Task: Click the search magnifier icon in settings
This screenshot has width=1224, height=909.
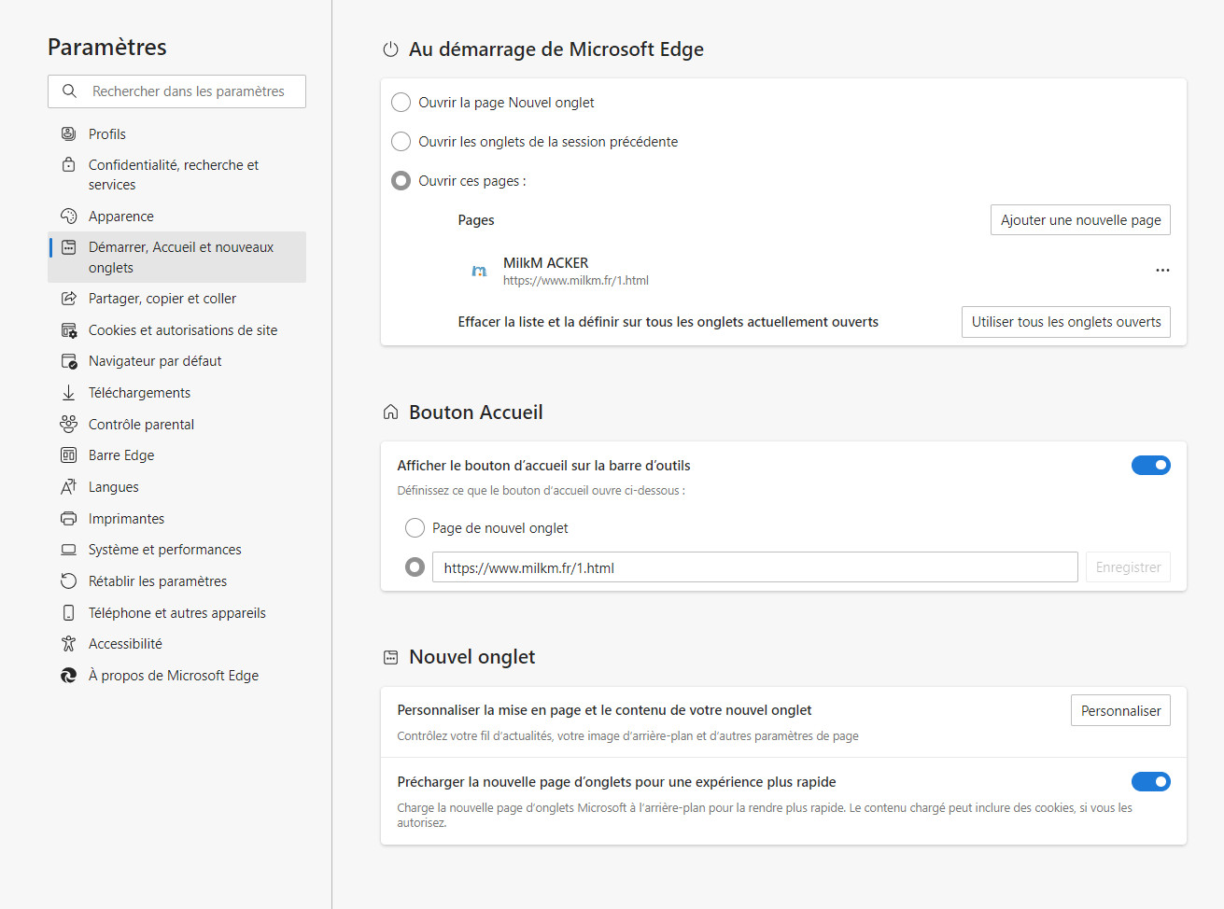Action: coord(69,91)
